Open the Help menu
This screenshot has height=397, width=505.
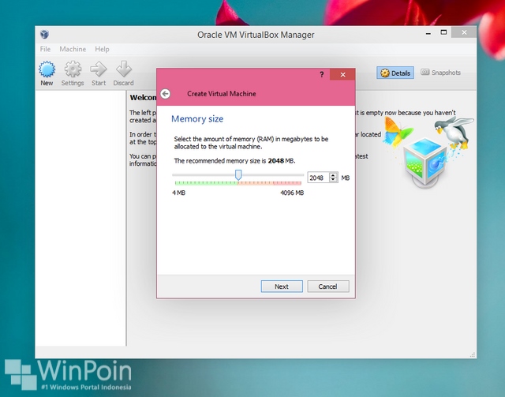[102, 49]
